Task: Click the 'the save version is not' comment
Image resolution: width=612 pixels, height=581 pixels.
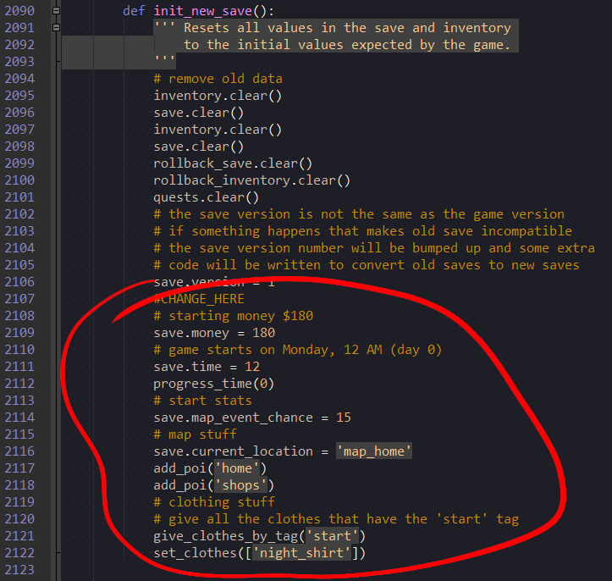Action: pos(359,214)
